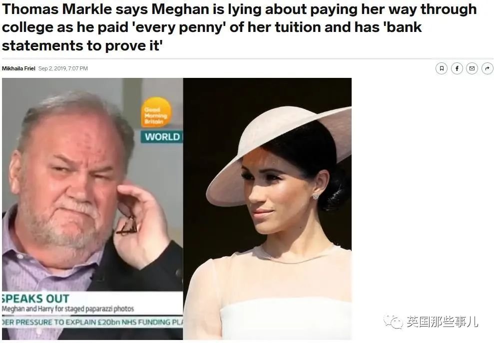Click the staged paparazzi photos caption line

pyautogui.click(x=68, y=309)
